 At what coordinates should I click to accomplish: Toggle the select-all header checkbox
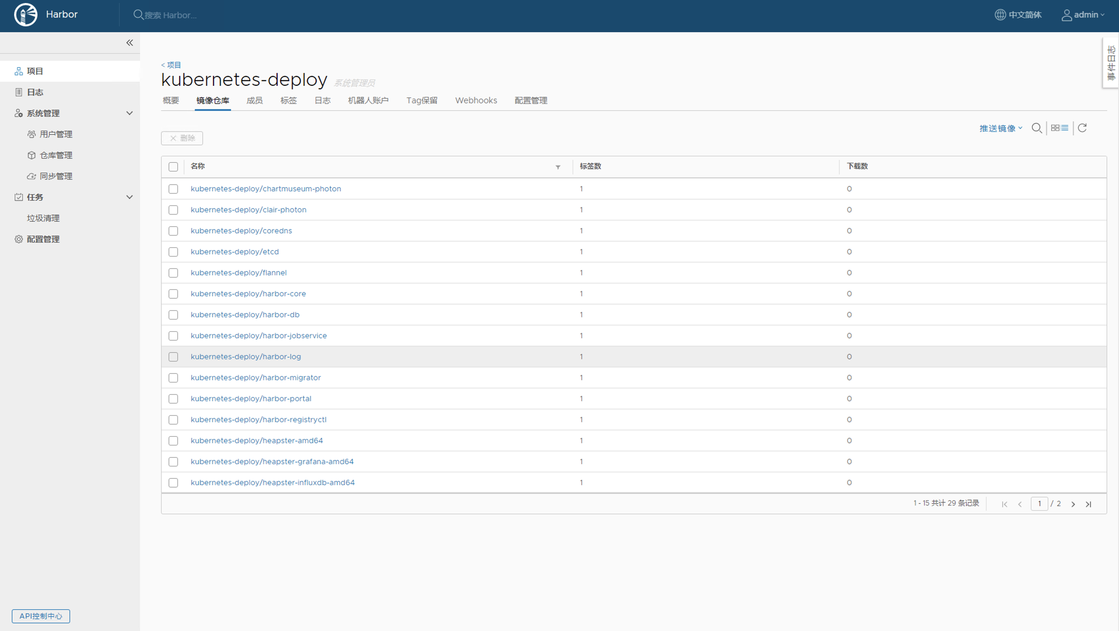[x=173, y=167]
